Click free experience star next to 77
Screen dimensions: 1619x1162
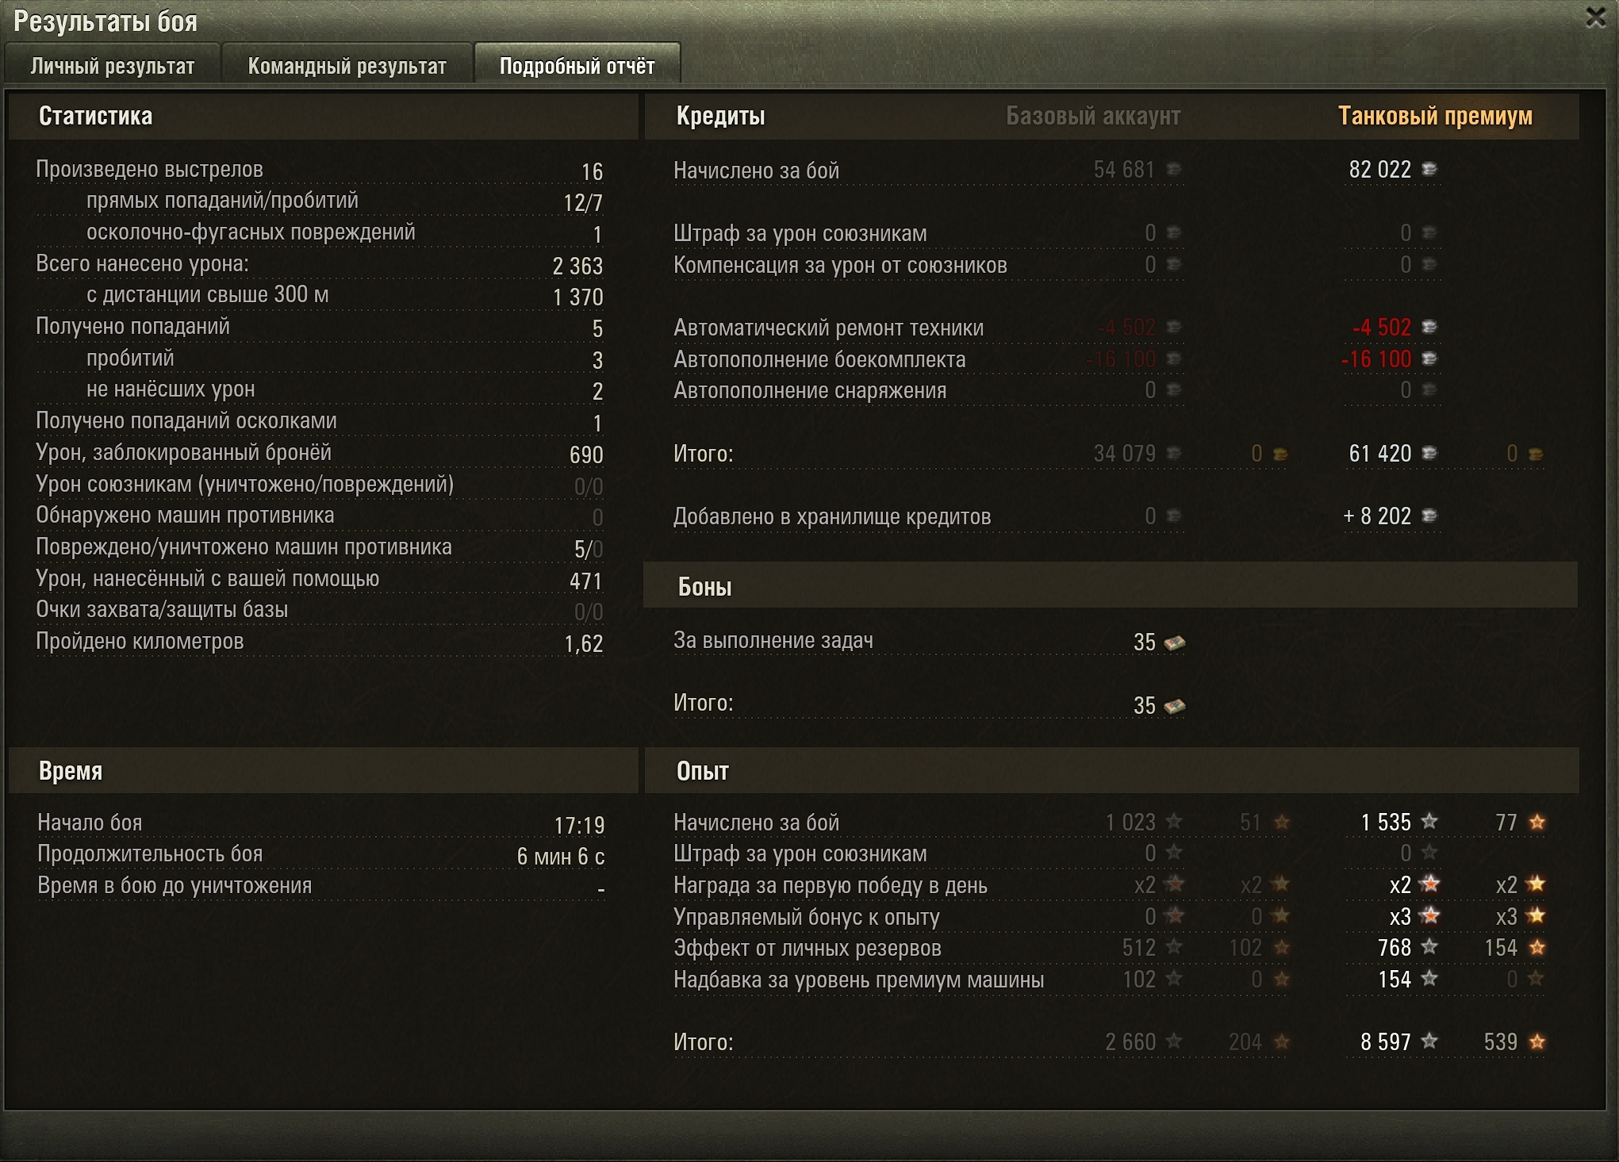pos(1537,822)
